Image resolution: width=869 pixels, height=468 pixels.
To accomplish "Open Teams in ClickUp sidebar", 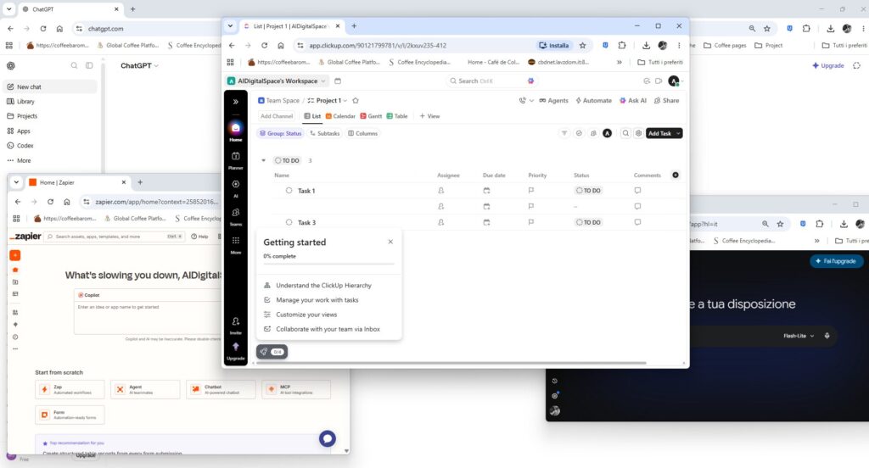I will coord(236,216).
